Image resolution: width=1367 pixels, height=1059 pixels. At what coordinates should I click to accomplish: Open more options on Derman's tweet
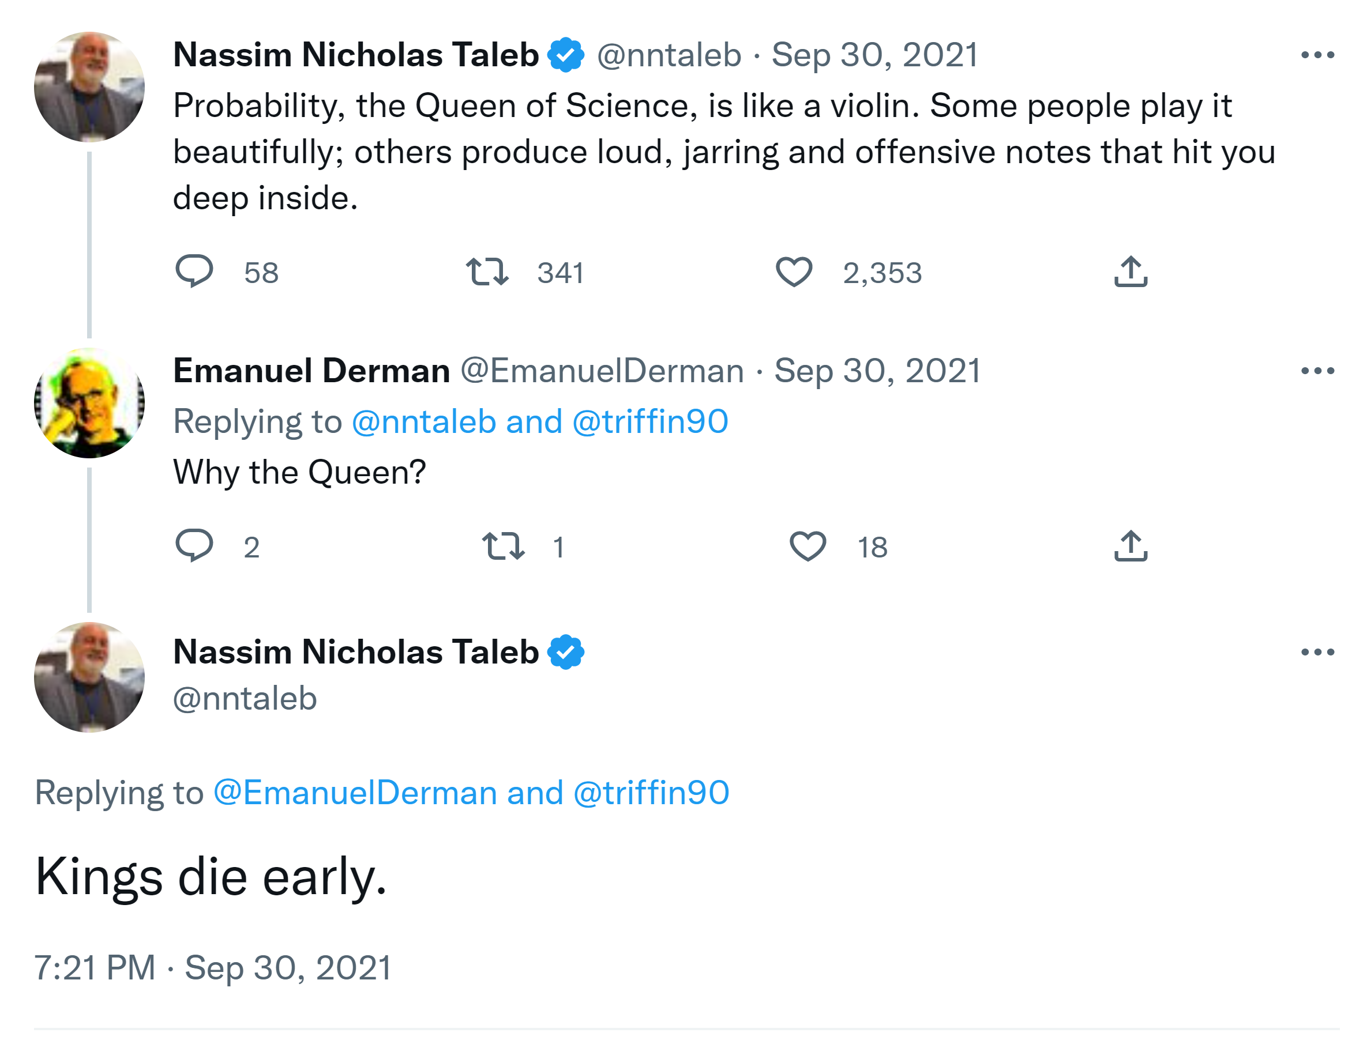[x=1317, y=371]
